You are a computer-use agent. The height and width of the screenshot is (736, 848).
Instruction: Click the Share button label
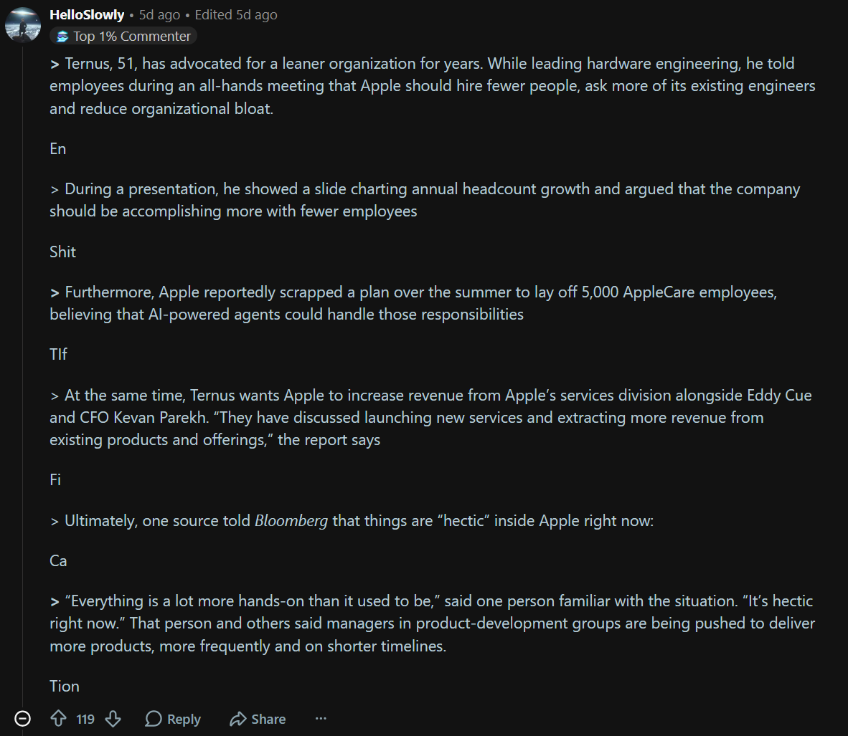pyautogui.click(x=268, y=720)
